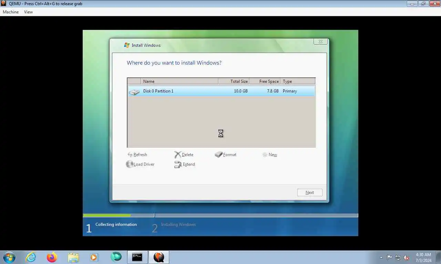This screenshot has height=264, width=441.
Task: Sort by the Type column header
Action: tap(298, 81)
